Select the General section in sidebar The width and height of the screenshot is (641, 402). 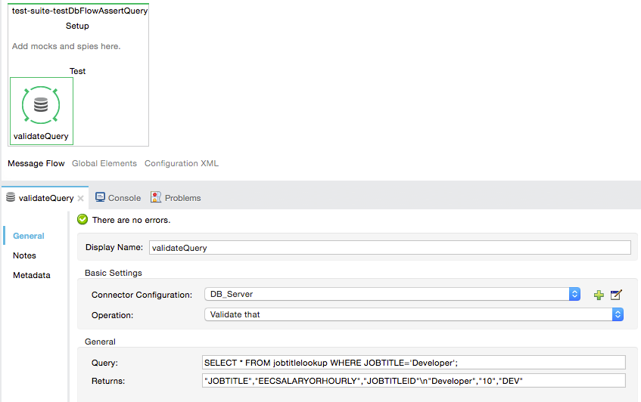tap(29, 236)
